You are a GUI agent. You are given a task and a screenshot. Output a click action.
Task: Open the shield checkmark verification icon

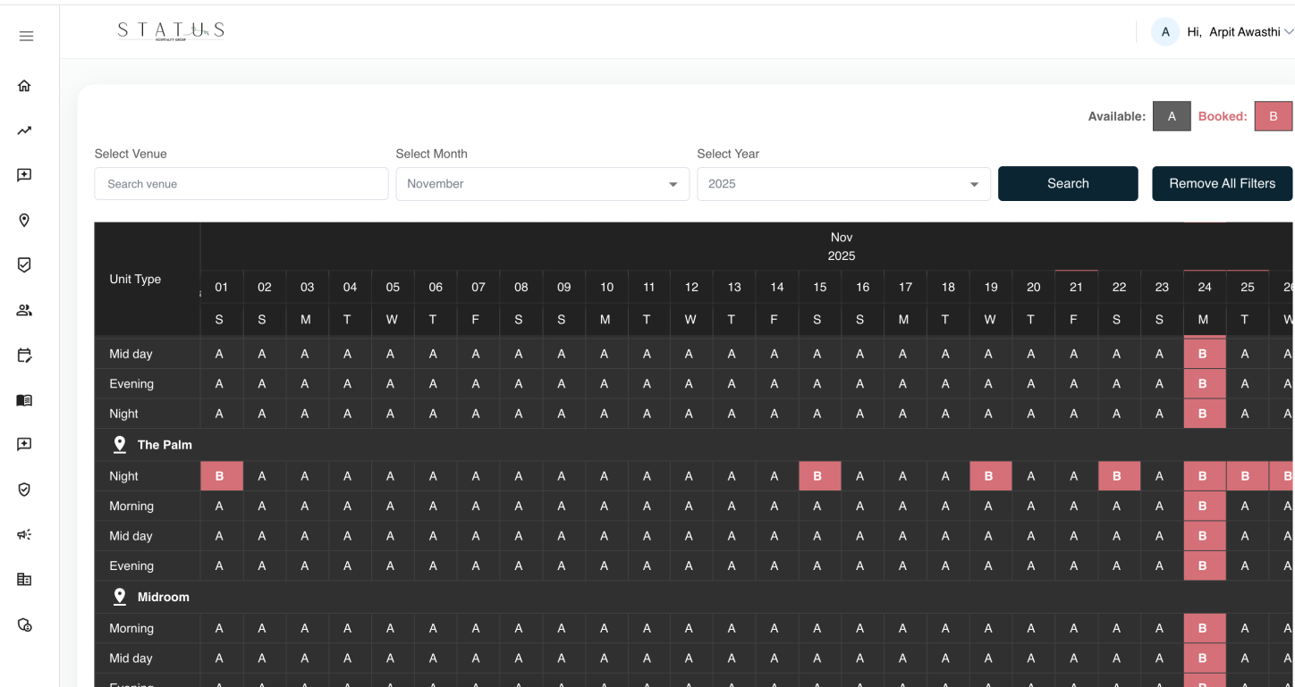26,264
